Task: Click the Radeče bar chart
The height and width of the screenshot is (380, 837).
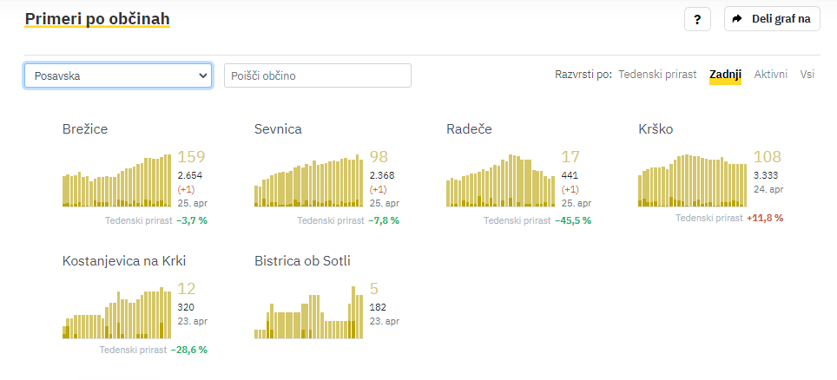Action: point(501,182)
